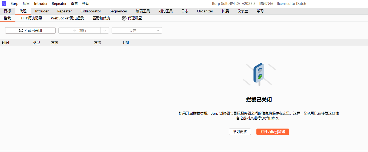Sort by the URL column header
Screen dimensions: 368x152
pos(245,43)
